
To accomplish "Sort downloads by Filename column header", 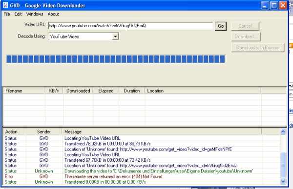I will click(24, 91).
